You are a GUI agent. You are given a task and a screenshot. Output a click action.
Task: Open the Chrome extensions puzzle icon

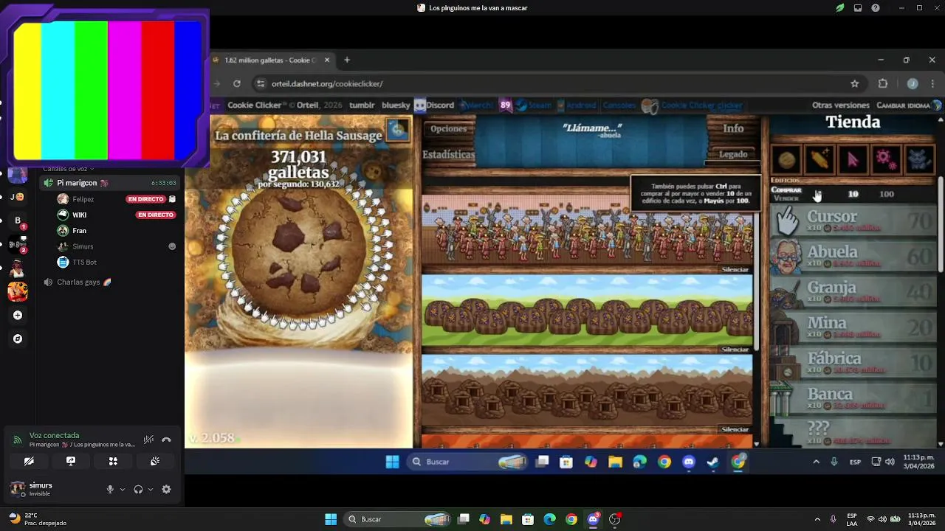[883, 83]
